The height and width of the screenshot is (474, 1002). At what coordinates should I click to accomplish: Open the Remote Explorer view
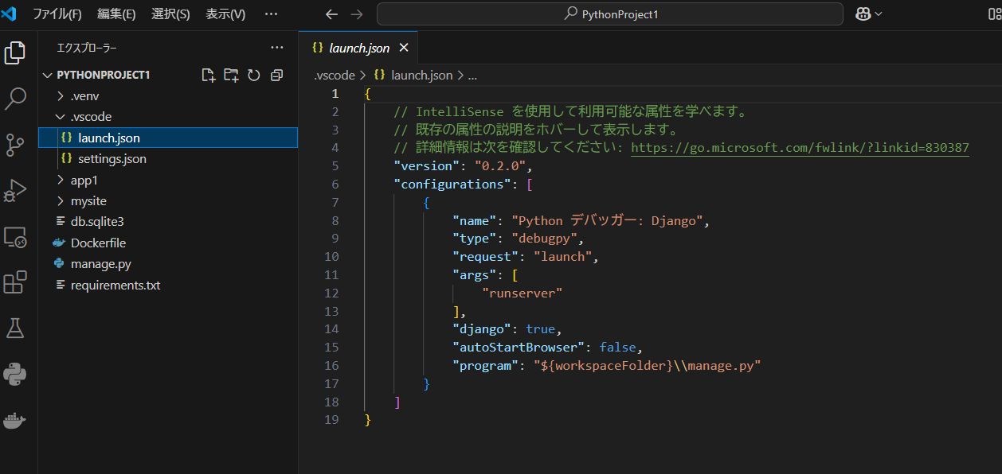pyautogui.click(x=16, y=237)
